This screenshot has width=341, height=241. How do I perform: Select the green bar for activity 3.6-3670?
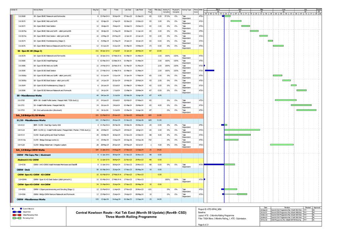point(236,21)
